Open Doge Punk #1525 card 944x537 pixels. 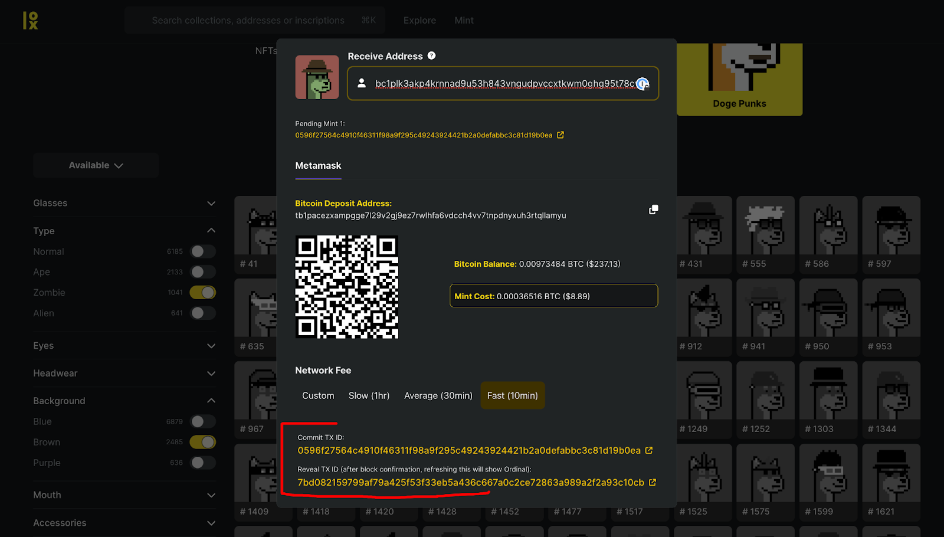(x=703, y=482)
